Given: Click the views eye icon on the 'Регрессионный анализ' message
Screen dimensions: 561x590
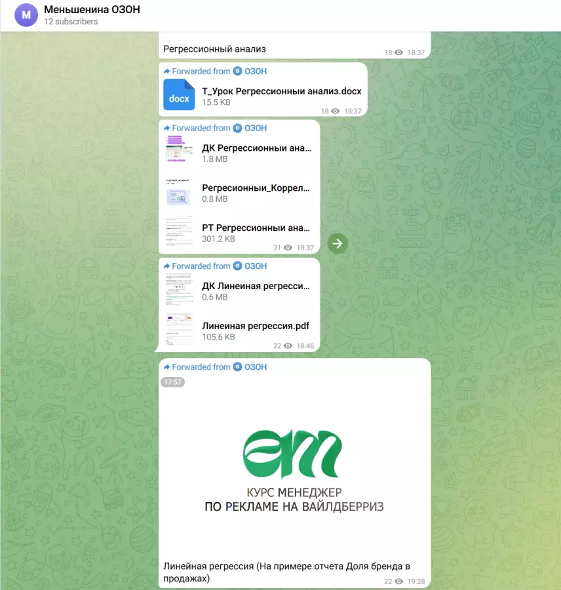Looking at the screenshot, I should pos(398,52).
